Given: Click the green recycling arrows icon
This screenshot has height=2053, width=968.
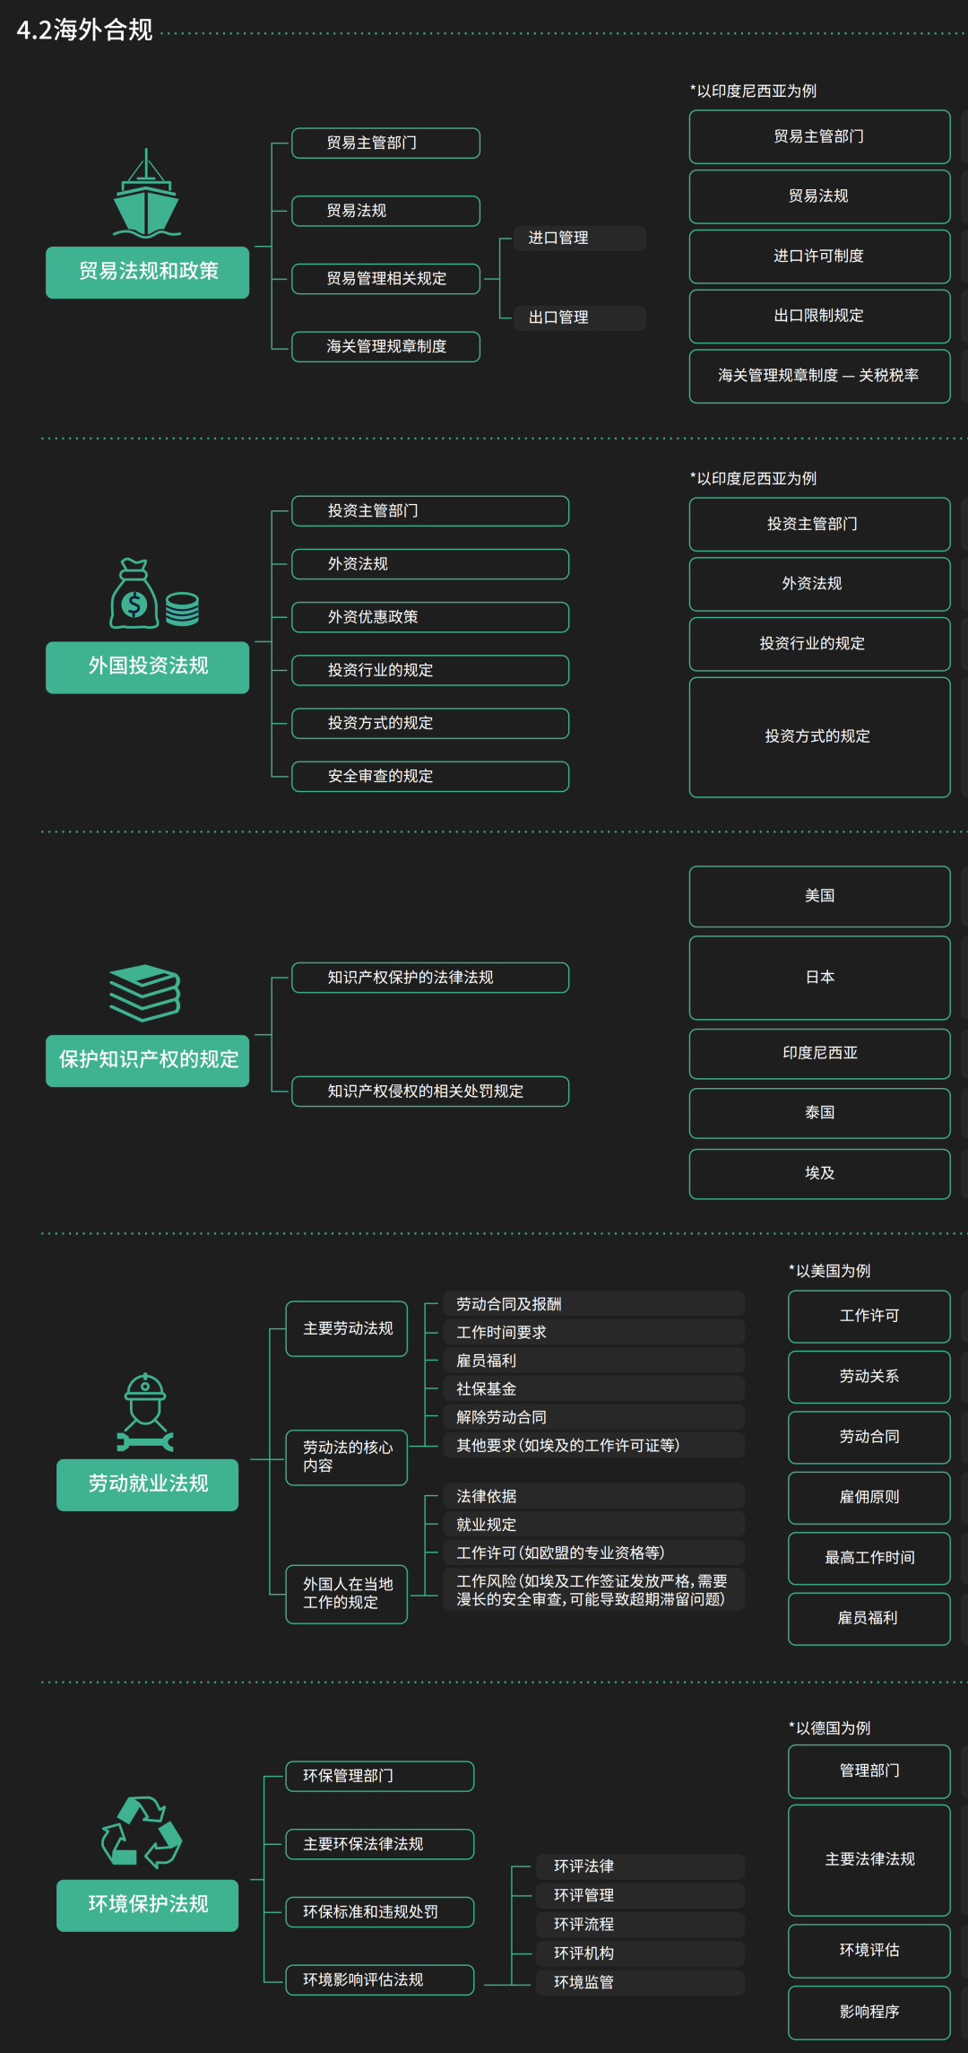Looking at the screenshot, I should [x=142, y=1832].
